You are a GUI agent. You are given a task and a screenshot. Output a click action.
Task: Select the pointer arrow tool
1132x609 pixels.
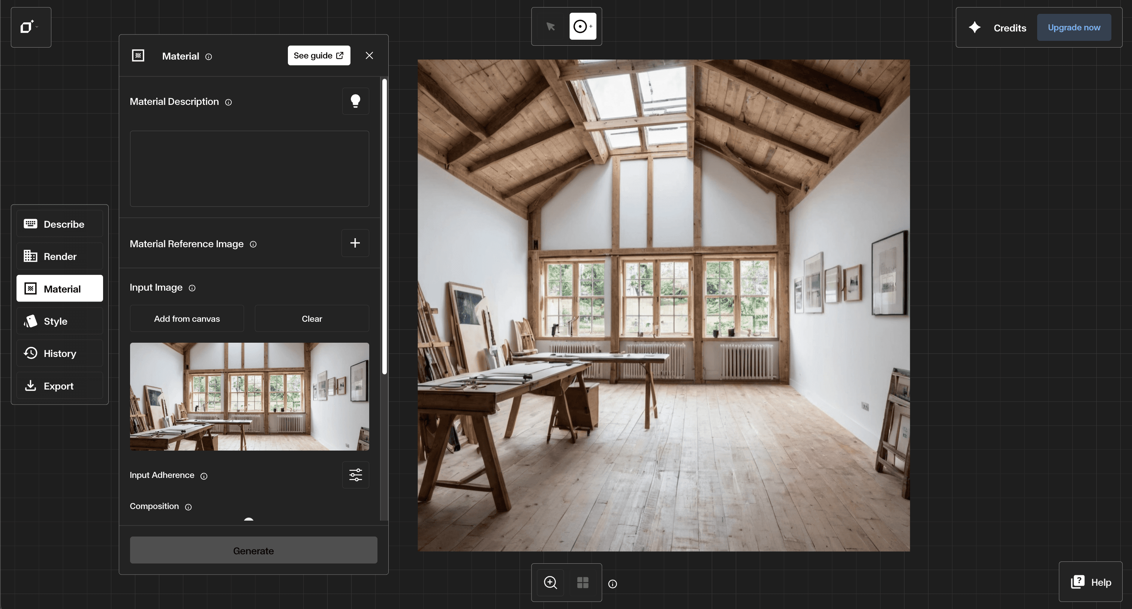click(x=550, y=26)
